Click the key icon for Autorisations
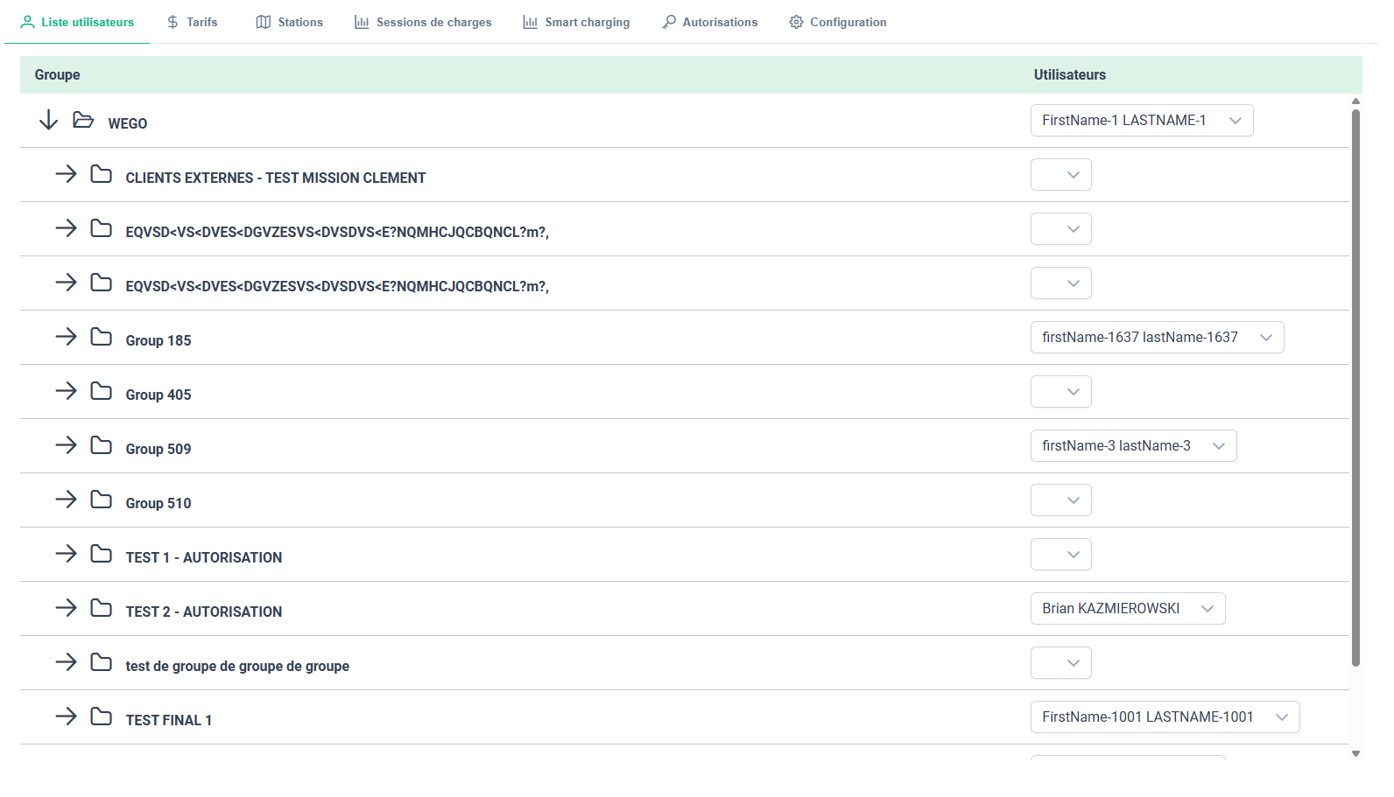1394x797 pixels. coord(669,22)
